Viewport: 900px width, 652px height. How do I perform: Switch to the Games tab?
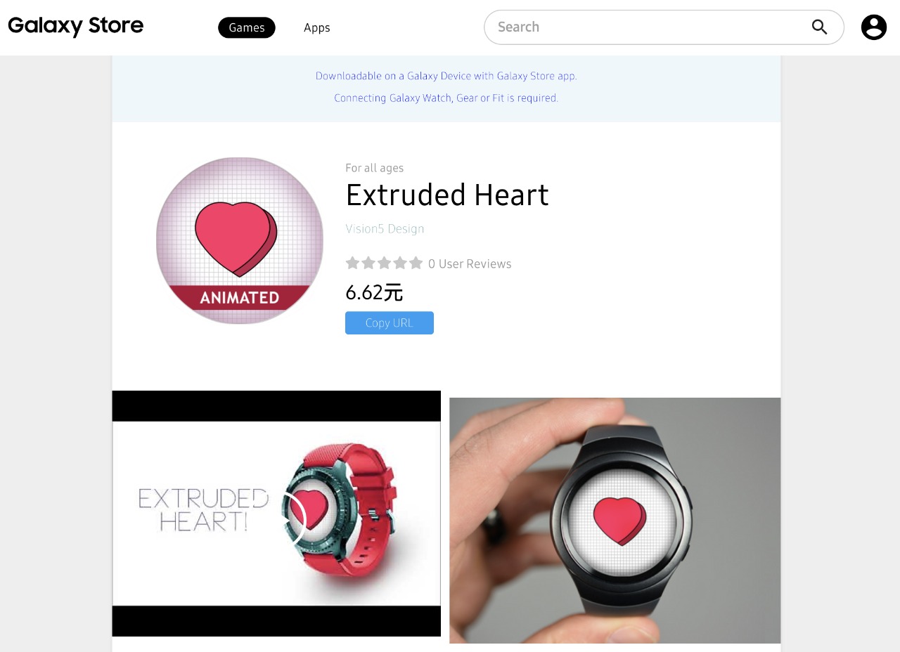247,27
